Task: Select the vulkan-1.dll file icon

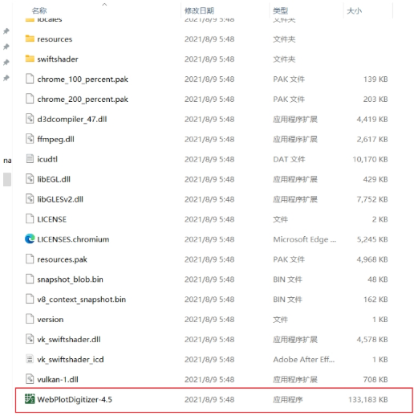Action: click(30, 379)
